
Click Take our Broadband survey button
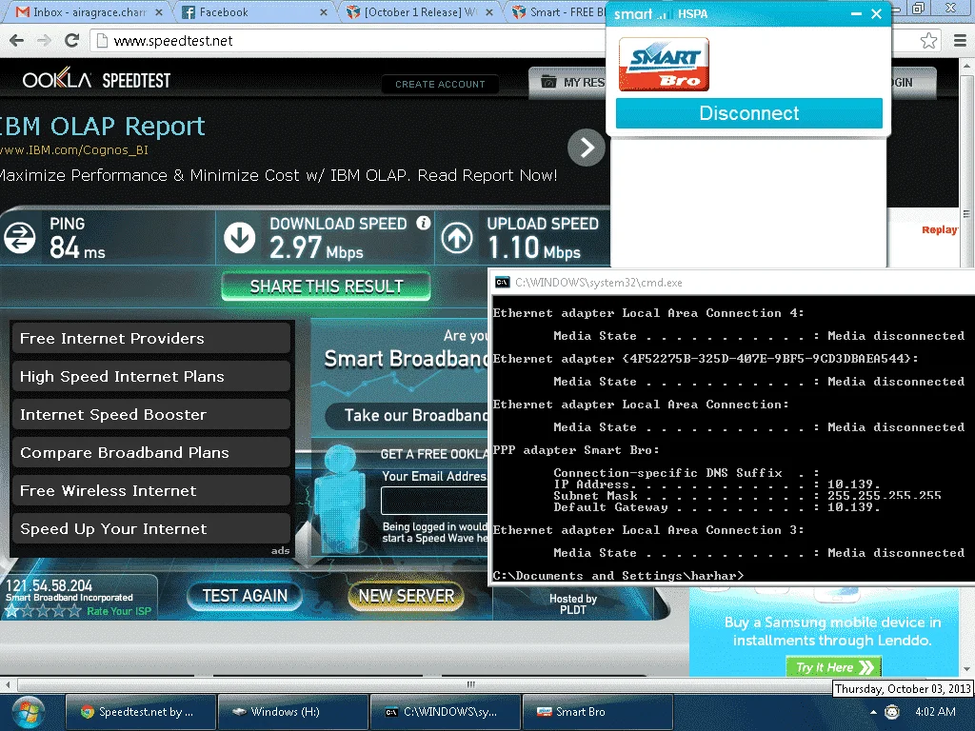(x=408, y=415)
